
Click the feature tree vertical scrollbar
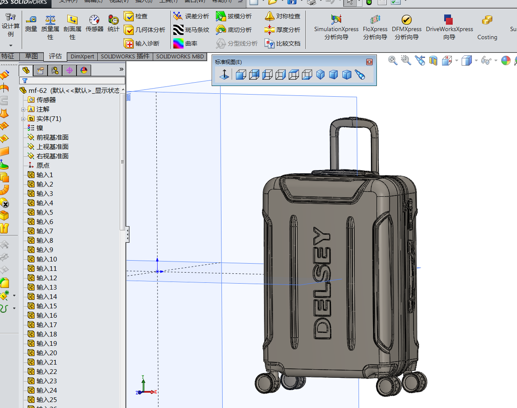pyautogui.click(x=123, y=162)
